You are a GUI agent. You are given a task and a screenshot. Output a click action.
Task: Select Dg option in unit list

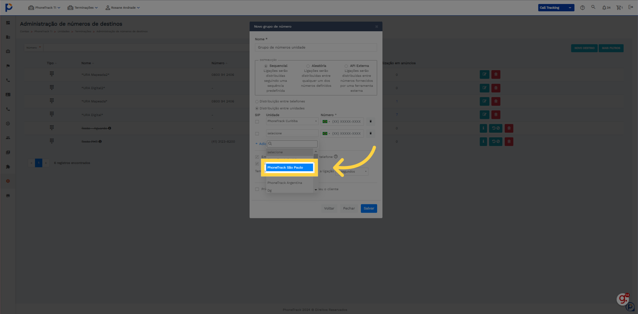point(289,191)
